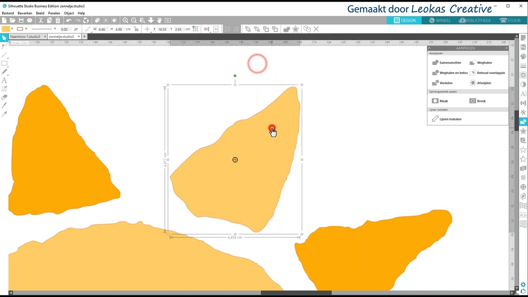Edit the width W value field
Viewport: 528px width, 297px height.
(x=102, y=29)
